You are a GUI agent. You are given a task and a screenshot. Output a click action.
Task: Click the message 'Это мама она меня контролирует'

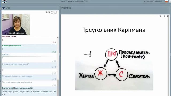click(x=18, y=76)
